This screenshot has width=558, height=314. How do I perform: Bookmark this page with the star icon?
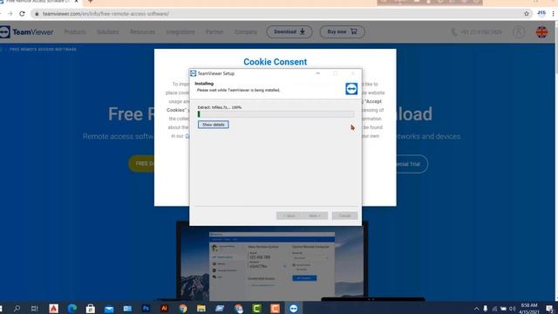[x=527, y=14]
